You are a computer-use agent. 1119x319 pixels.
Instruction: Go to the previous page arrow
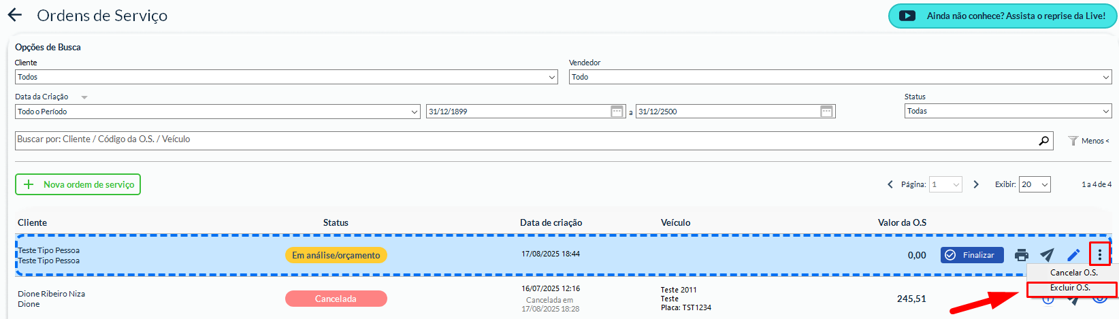point(890,184)
